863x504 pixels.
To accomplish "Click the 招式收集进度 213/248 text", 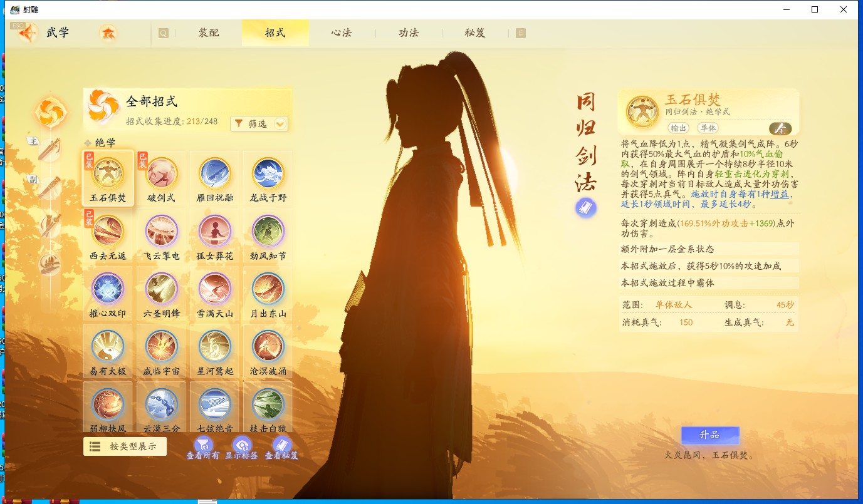I will [172, 121].
